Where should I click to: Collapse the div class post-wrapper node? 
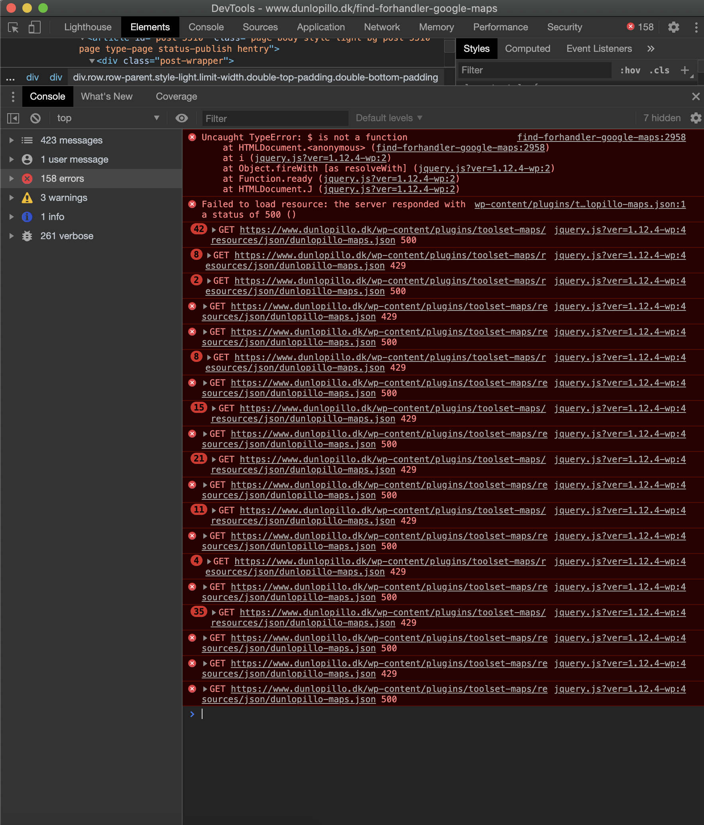click(x=92, y=61)
